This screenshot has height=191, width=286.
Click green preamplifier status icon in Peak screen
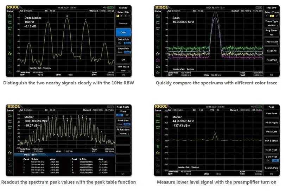pos(158,146)
